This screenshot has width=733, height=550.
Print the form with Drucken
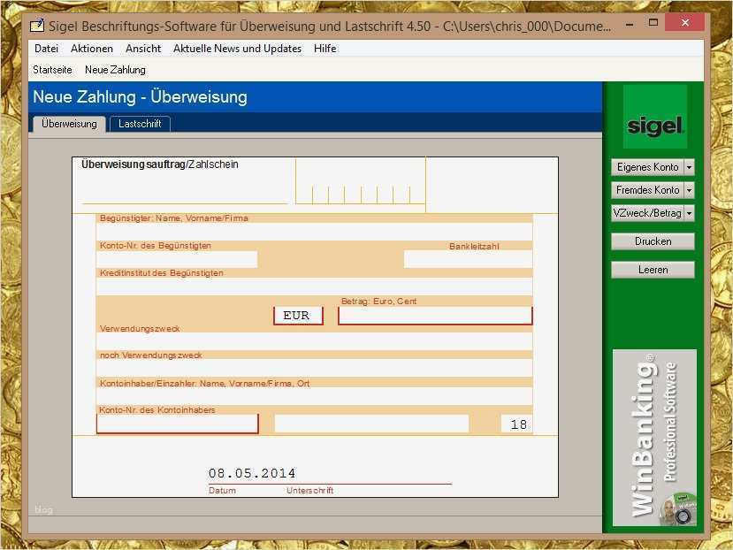(x=653, y=241)
